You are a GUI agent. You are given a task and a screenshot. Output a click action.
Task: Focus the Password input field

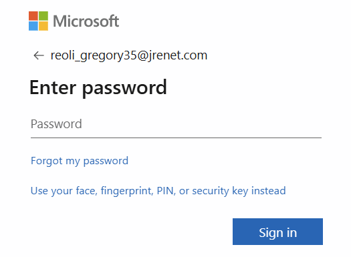[x=177, y=124]
